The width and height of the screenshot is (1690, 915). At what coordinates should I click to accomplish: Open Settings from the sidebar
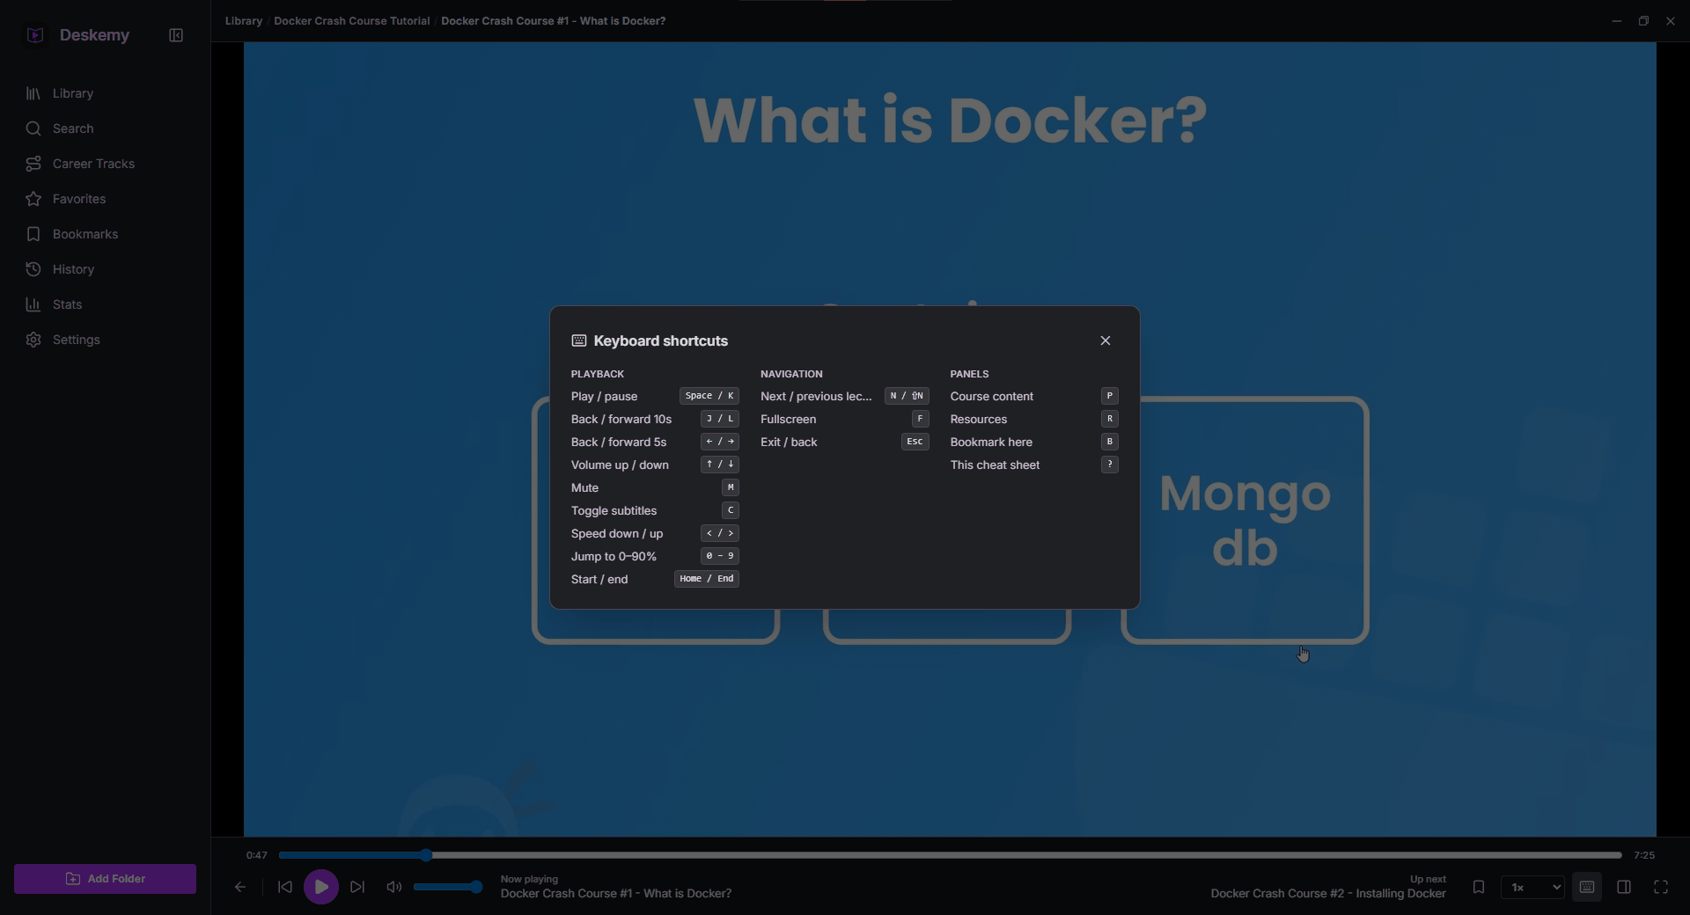coord(106,340)
